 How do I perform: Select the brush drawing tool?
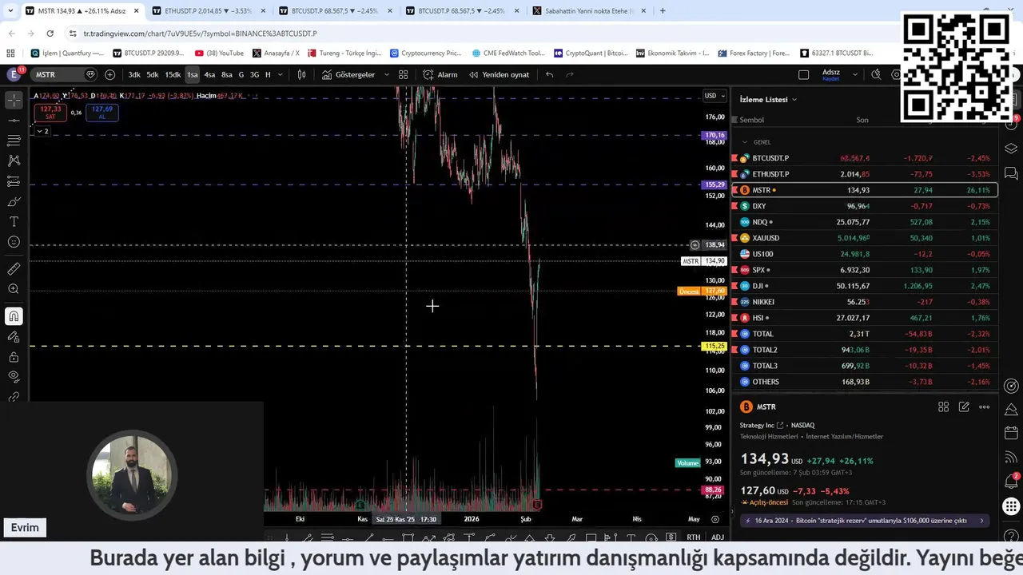(14, 201)
